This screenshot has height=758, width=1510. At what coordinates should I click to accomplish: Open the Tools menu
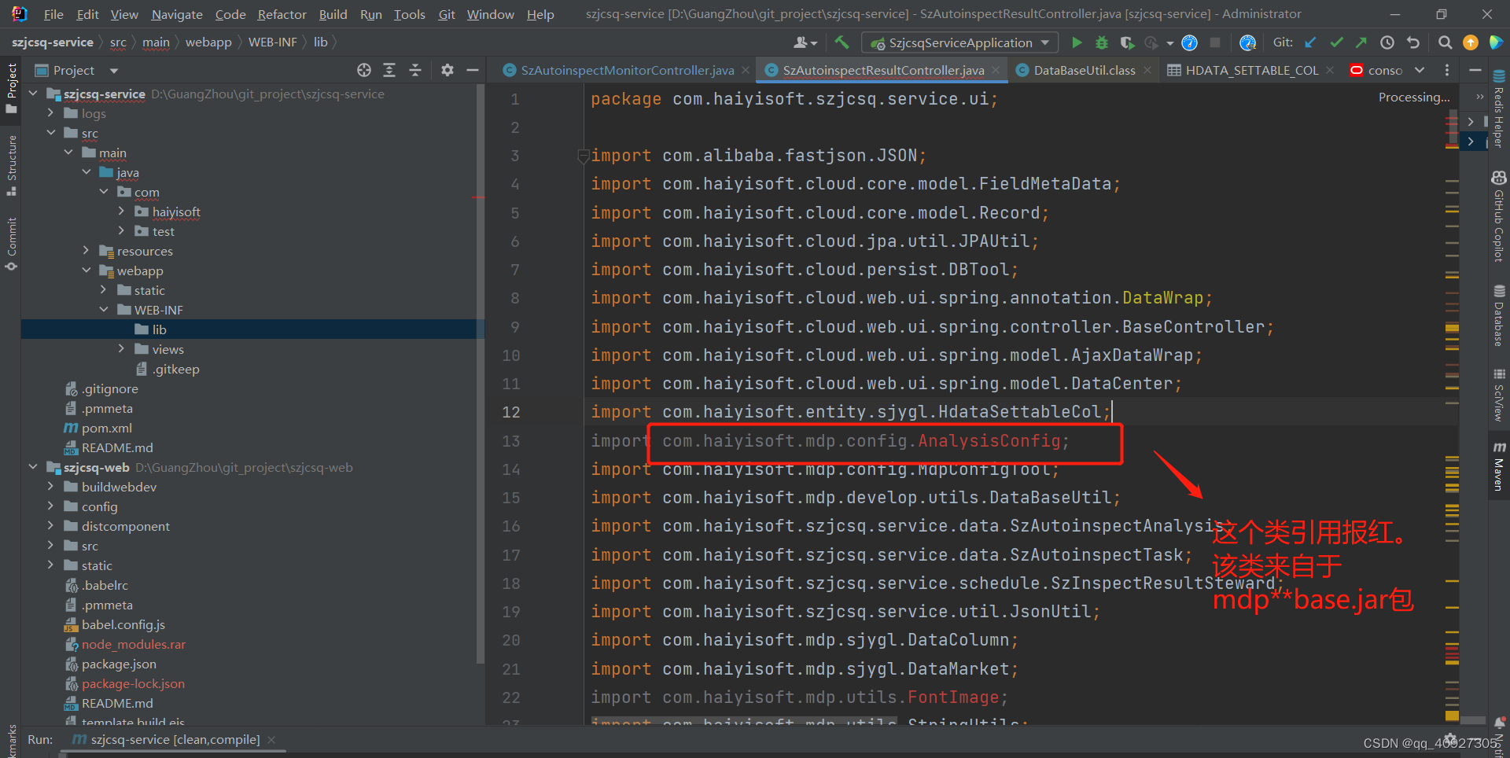(409, 14)
